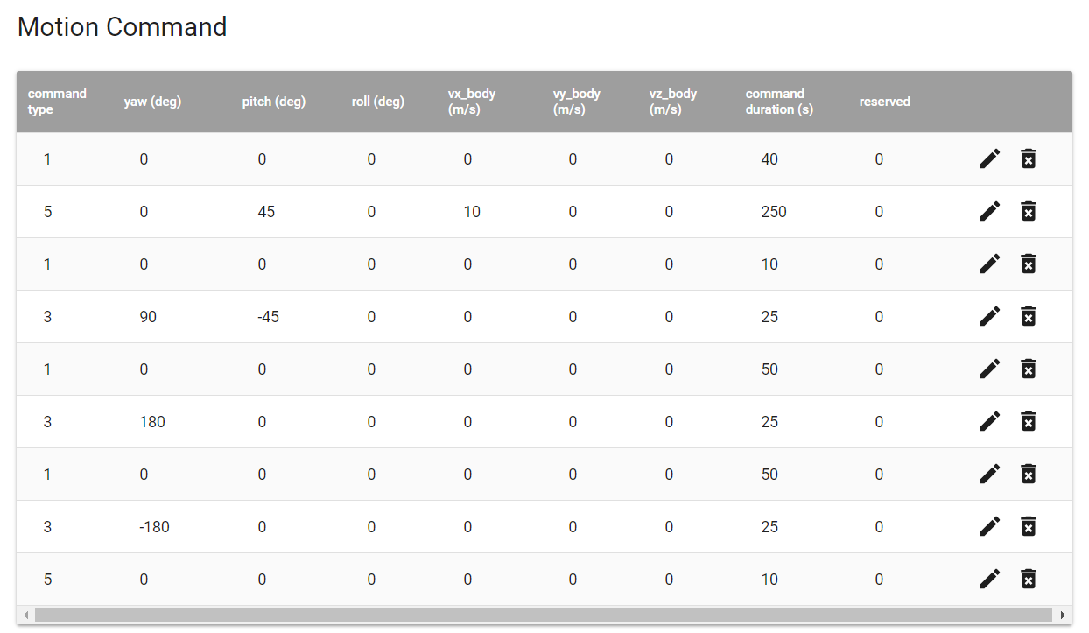Screen dimensions: 1089x633
Task: Click the horizontal scrollbar thumb
Action: tap(543, 615)
